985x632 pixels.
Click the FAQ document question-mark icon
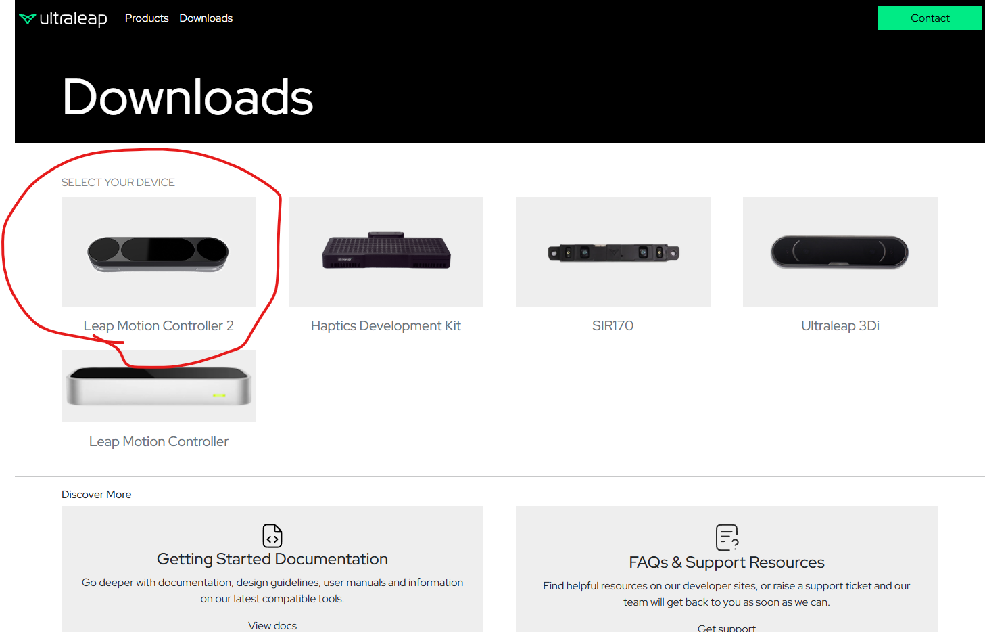coord(727,538)
